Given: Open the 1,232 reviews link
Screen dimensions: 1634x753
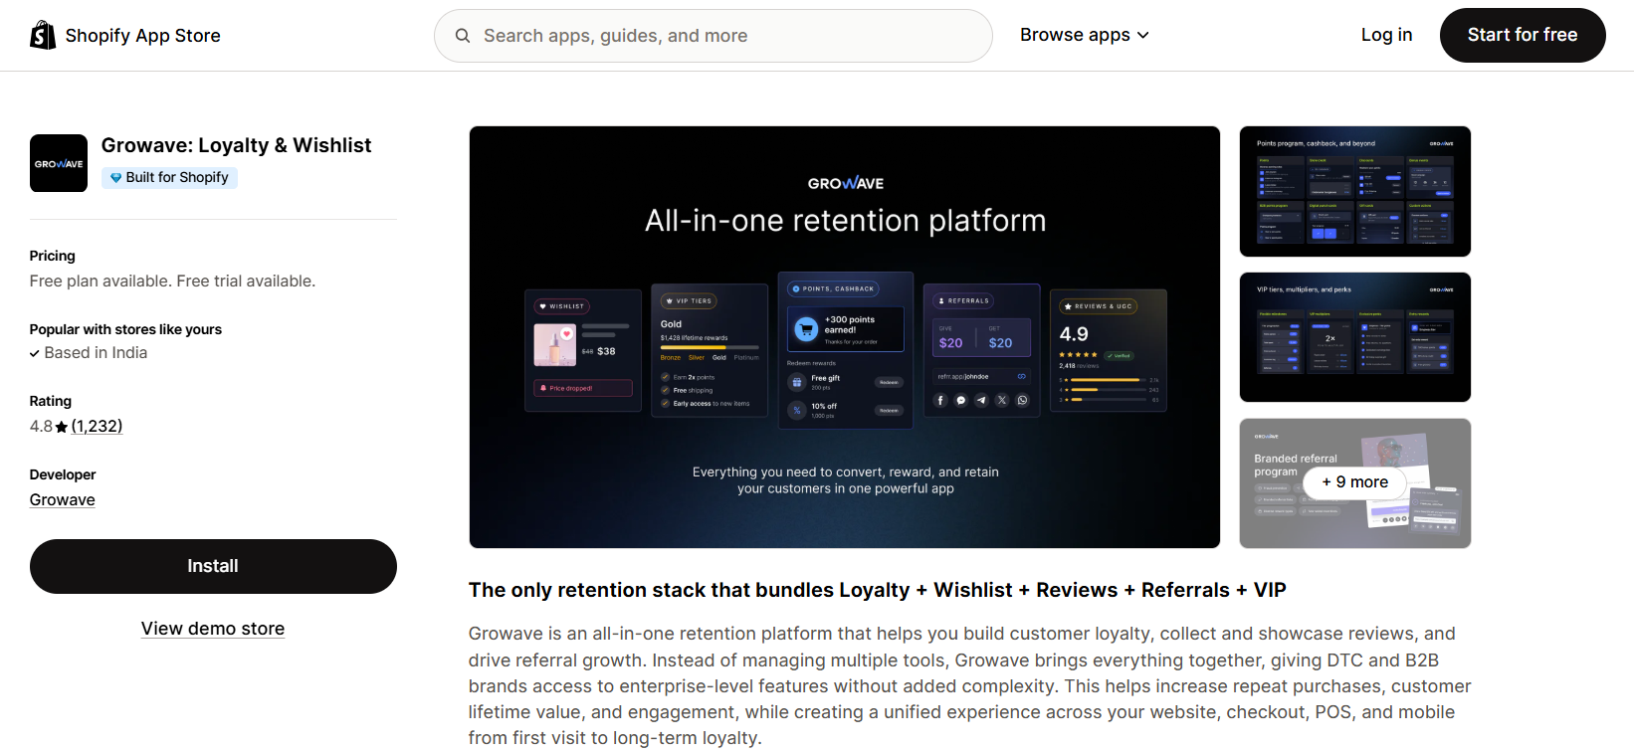Looking at the screenshot, I should (x=97, y=427).
